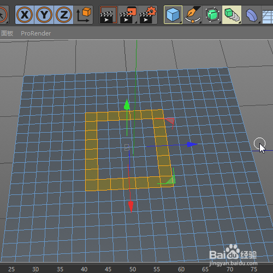The height and width of the screenshot is (273, 273).
Task: Select the Spline Pen tool
Action: [x=193, y=15]
